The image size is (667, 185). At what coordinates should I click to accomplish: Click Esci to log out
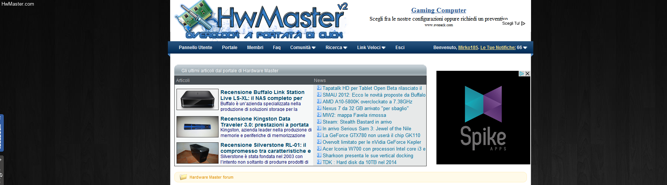400,48
